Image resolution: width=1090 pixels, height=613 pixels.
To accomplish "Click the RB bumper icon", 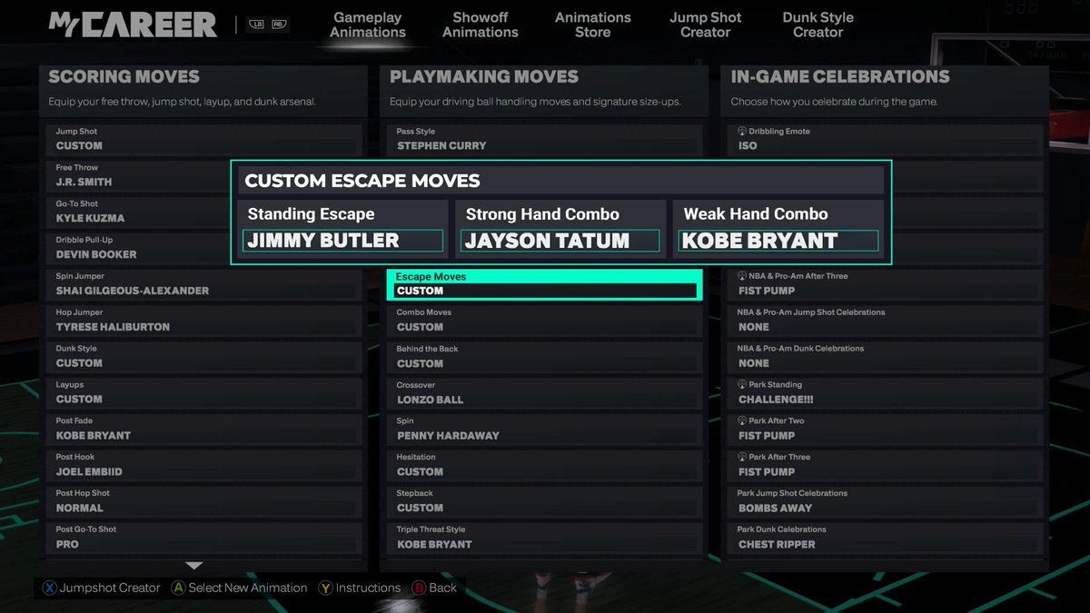I will [x=279, y=25].
